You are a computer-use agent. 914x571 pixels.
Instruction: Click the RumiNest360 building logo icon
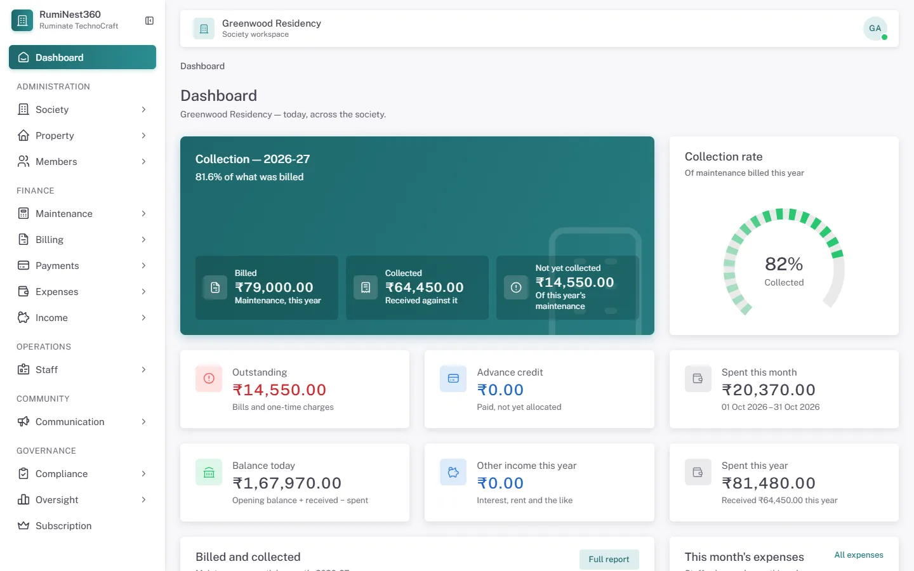pyautogui.click(x=22, y=20)
